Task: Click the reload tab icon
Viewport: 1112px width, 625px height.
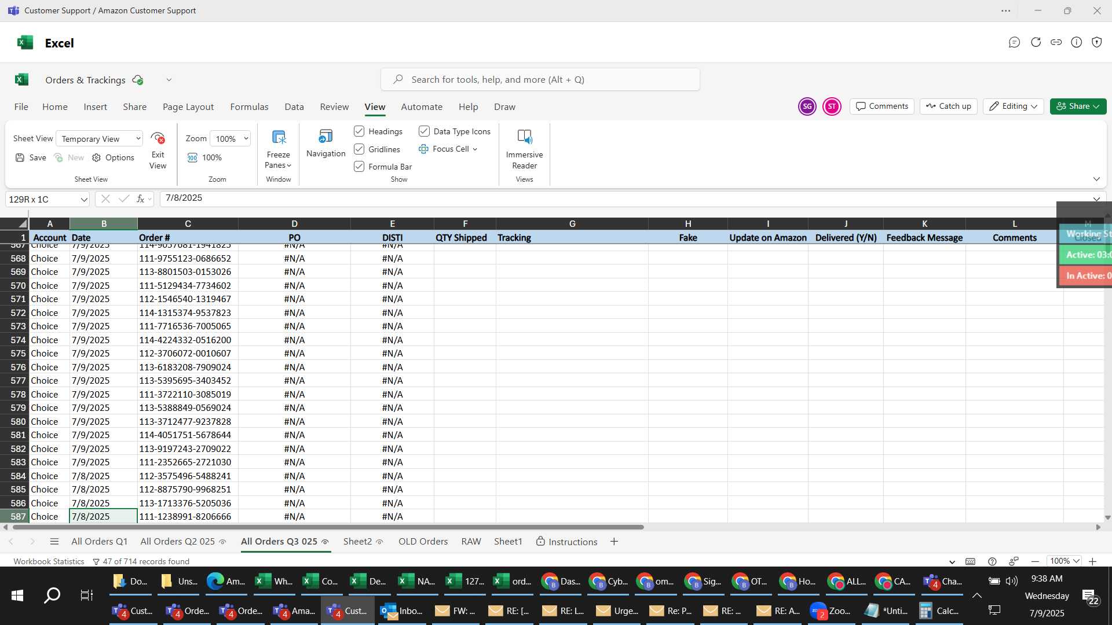Action: pyautogui.click(x=1036, y=42)
